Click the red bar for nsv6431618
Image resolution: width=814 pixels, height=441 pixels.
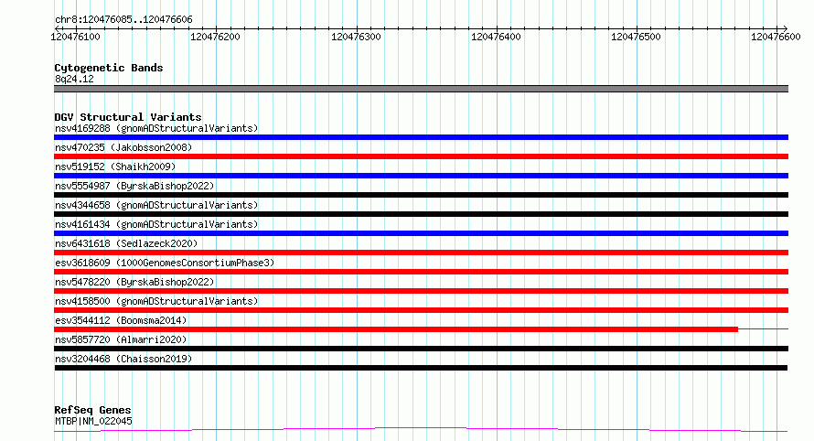[421, 253]
